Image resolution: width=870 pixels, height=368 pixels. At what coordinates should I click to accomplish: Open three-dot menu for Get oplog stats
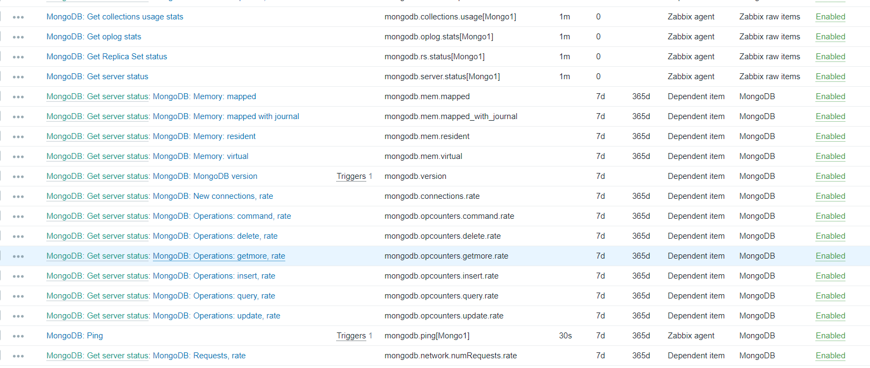18,37
